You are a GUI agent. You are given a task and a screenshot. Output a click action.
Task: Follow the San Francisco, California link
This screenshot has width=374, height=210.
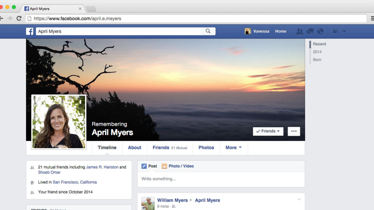click(75, 182)
